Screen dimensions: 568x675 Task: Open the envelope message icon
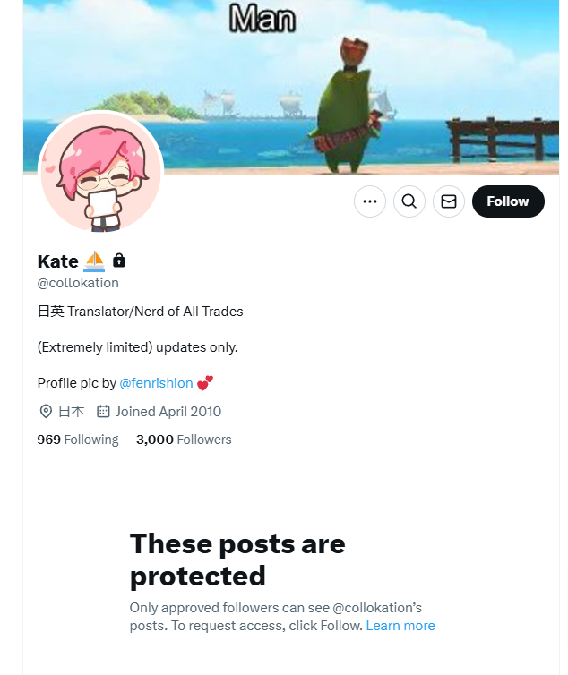tap(449, 201)
